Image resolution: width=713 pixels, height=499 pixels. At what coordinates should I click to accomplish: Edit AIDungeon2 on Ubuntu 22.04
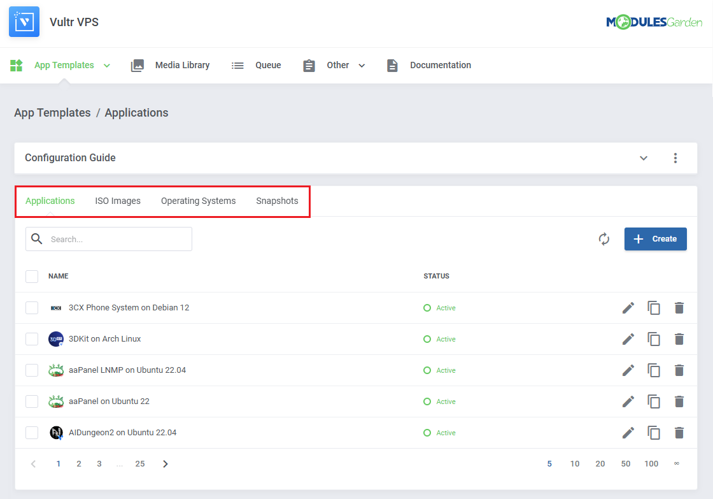[x=628, y=433]
